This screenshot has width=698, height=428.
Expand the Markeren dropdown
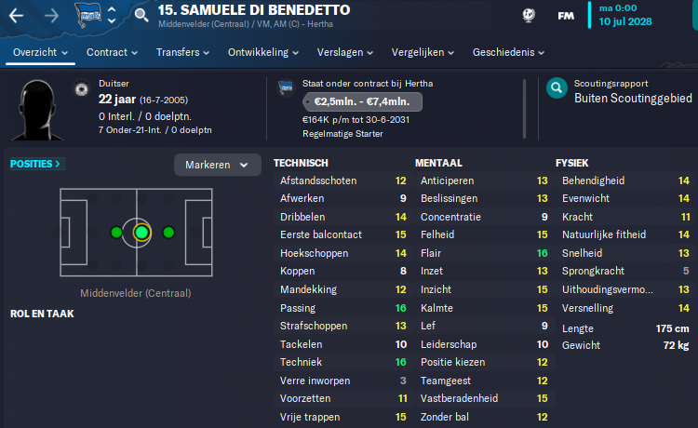[x=217, y=165]
